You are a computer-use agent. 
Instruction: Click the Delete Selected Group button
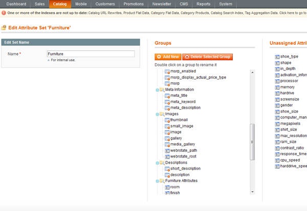click(207, 57)
